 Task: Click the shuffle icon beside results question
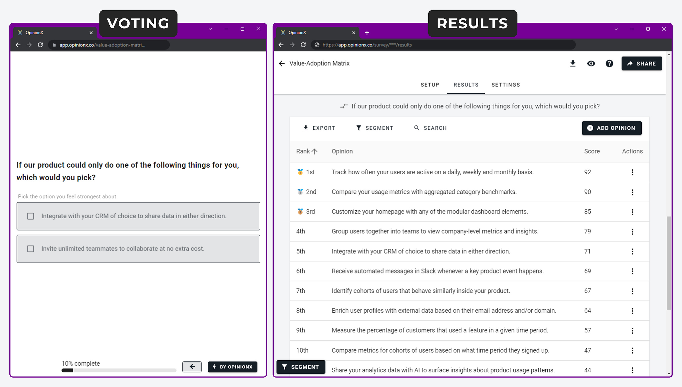(344, 106)
